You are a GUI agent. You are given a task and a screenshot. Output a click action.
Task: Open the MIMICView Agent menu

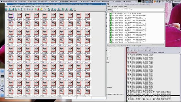point(18,7)
